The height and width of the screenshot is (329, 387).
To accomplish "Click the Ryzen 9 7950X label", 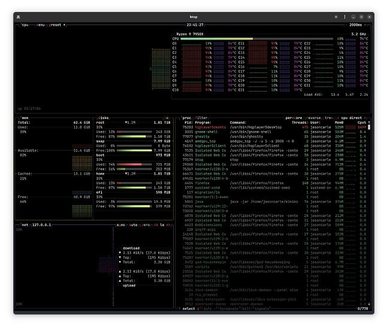I will [x=190, y=34].
